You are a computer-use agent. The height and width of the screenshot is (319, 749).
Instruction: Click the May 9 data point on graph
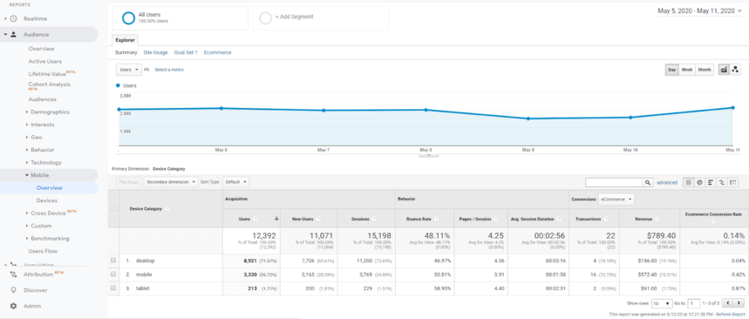coord(528,119)
